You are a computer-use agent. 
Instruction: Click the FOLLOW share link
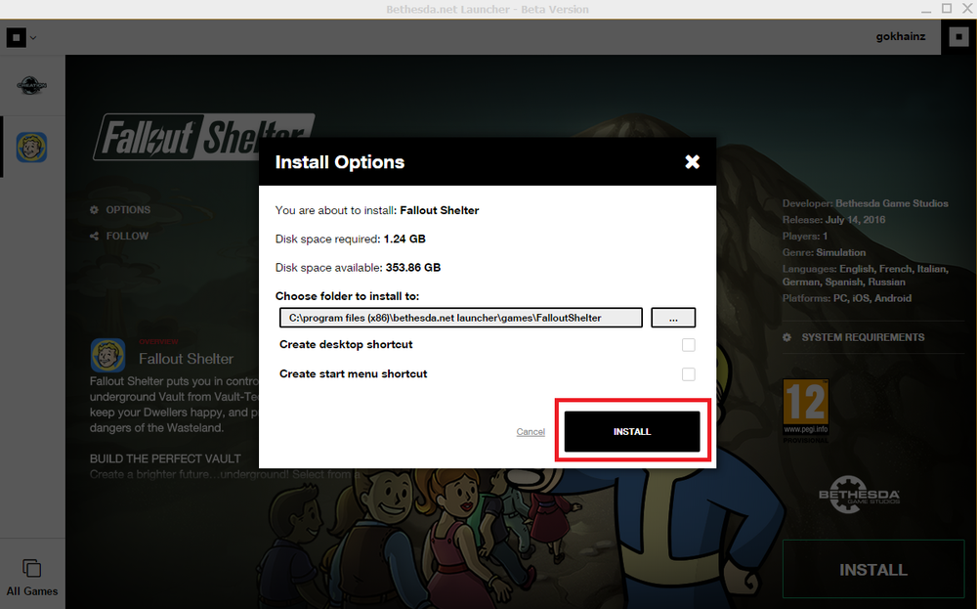click(119, 237)
